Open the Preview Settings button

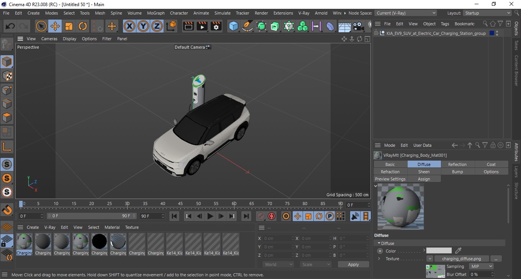[x=390, y=179]
